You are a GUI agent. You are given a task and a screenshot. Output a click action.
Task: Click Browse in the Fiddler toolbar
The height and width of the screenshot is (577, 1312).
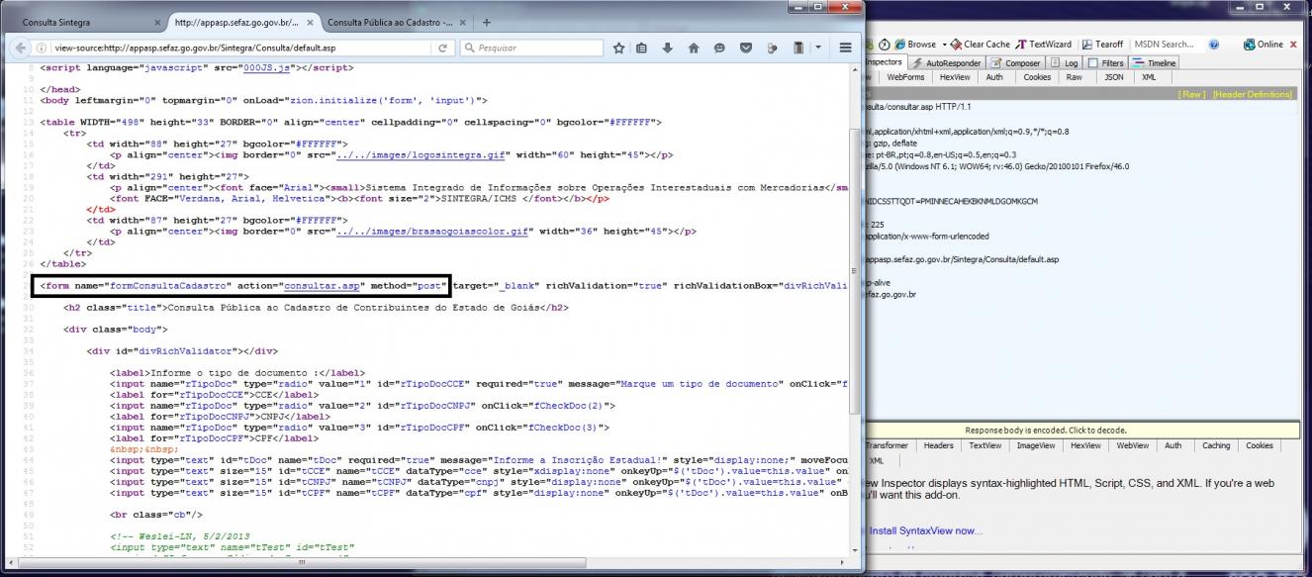click(914, 45)
